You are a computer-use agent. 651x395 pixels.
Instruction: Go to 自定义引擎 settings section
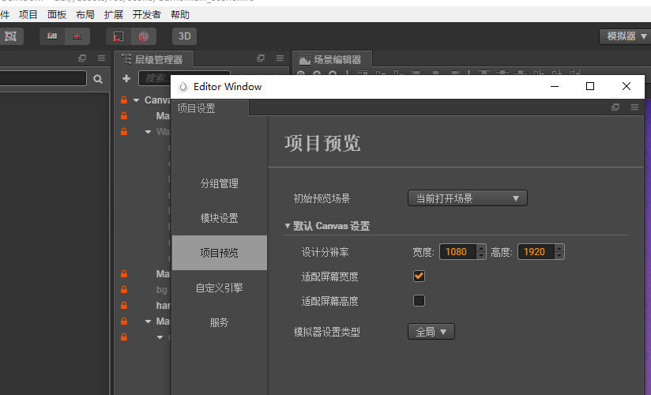(x=219, y=288)
